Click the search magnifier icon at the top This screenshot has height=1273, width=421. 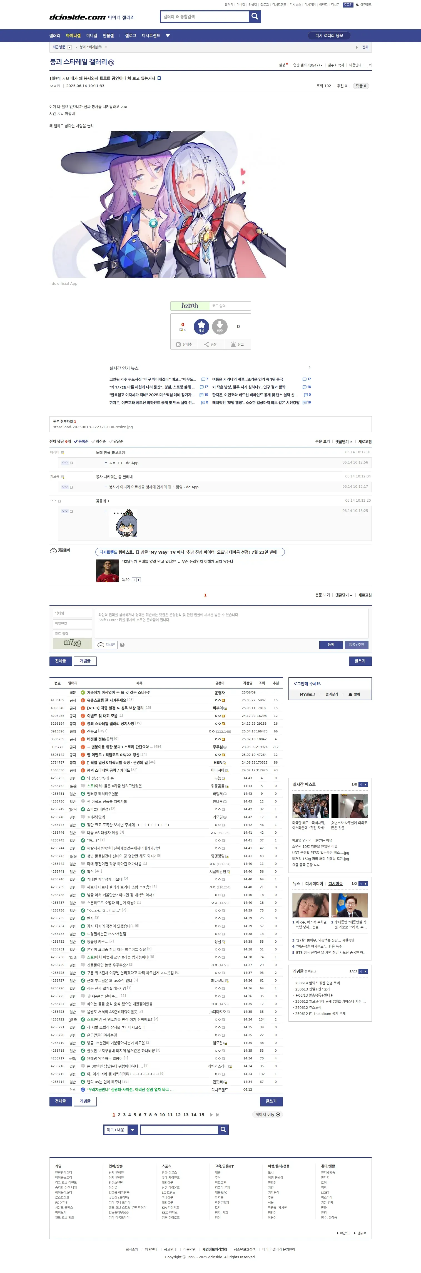(255, 16)
